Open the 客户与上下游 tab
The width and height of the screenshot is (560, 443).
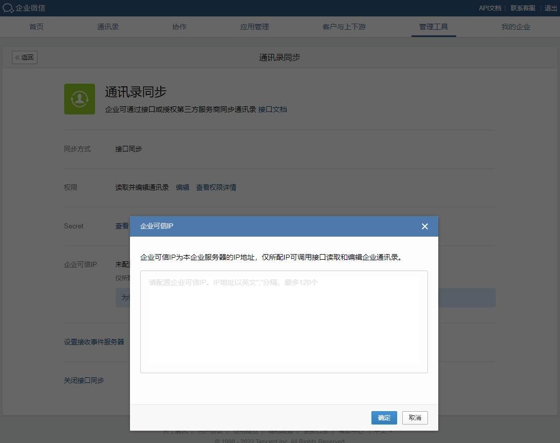(344, 27)
